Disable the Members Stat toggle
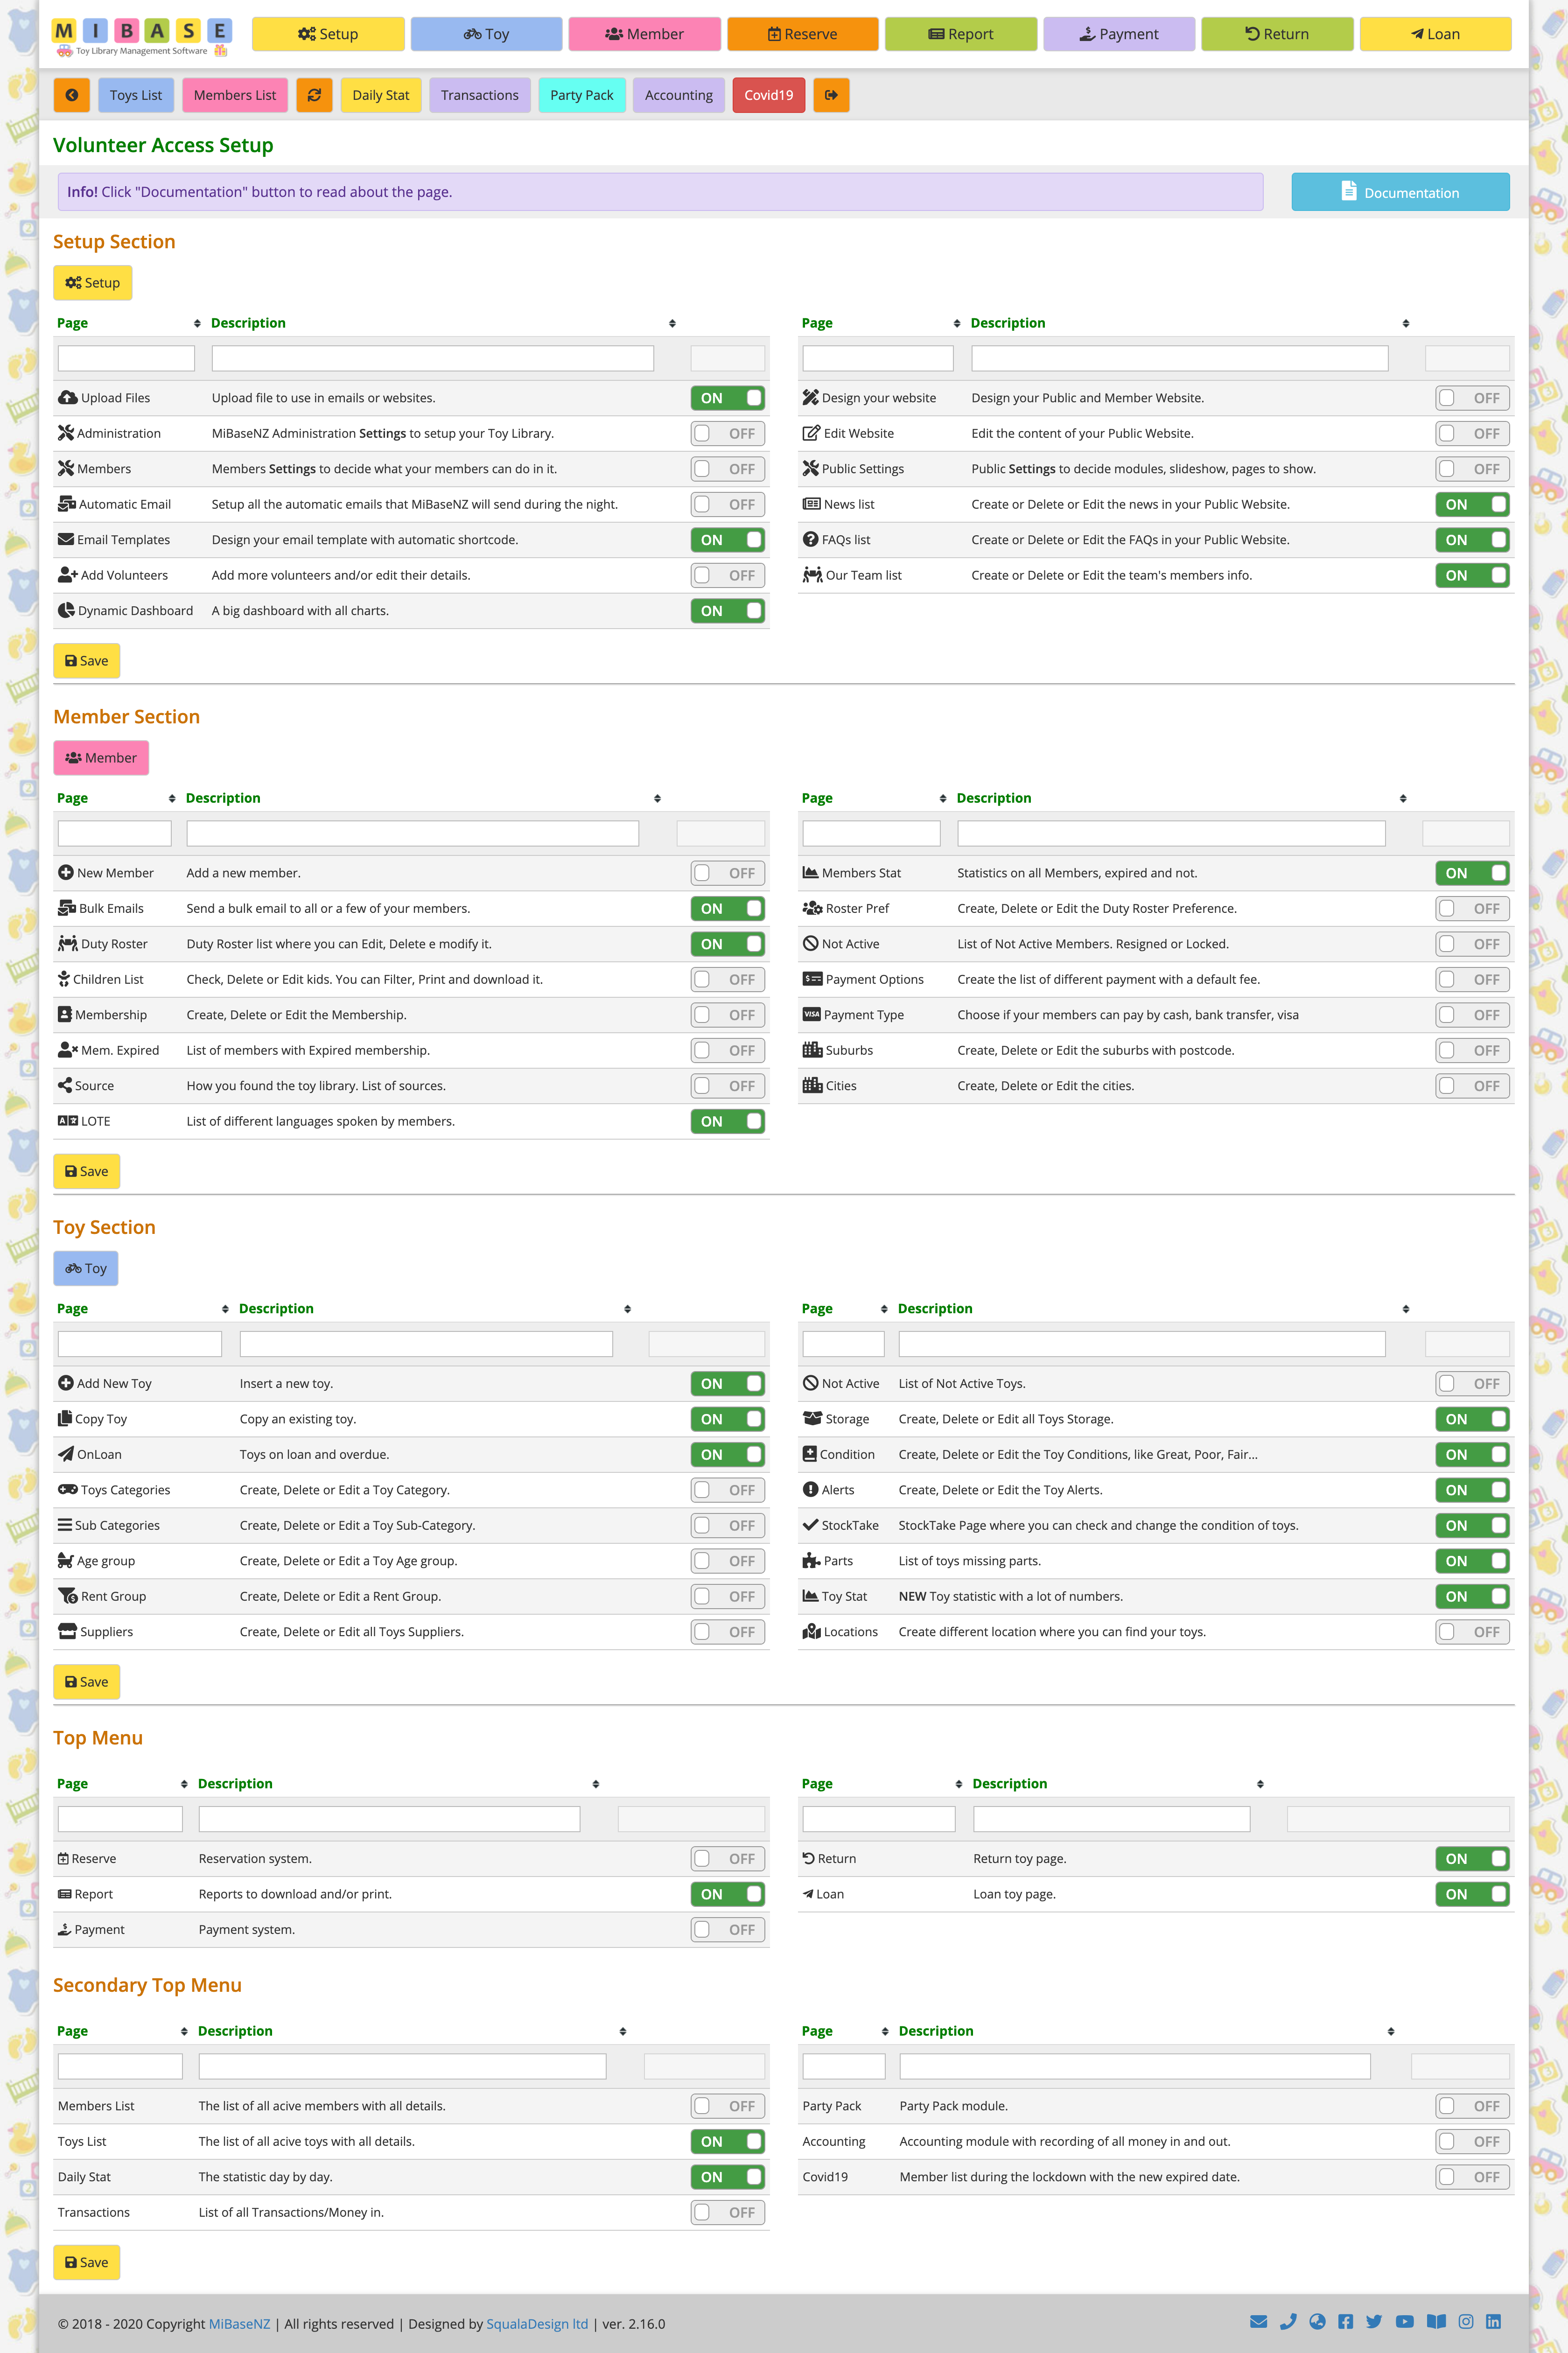 coord(1472,873)
